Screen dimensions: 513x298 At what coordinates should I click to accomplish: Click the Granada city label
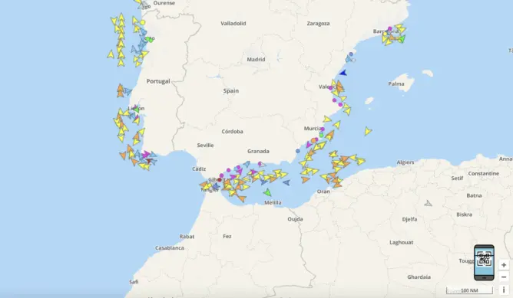[258, 151]
